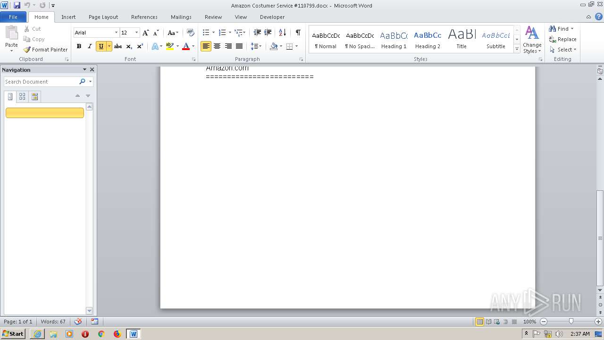The height and width of the screenshot is (340, 604).
Task: Click the Multilevel List icon
Action: coord(239,33)
